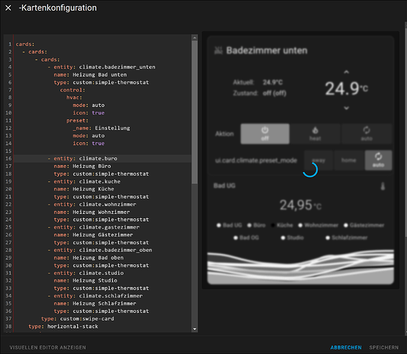Click Visuellen Editor anzeigen
This screenshot has width=407, height=354.
point(48,348)
